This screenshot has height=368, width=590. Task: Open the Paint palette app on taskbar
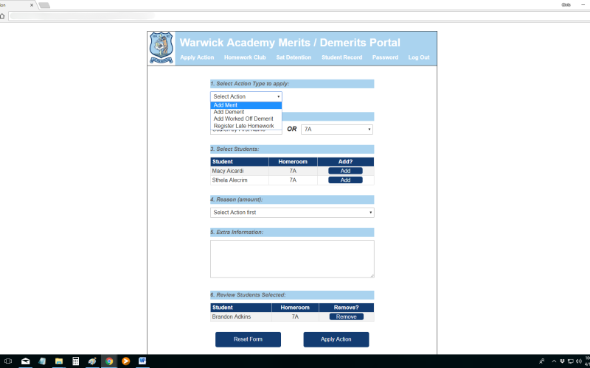pyautogui.click(x=92, y=361)
